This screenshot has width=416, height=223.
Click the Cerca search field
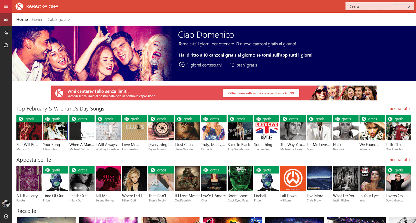(379, 6)
